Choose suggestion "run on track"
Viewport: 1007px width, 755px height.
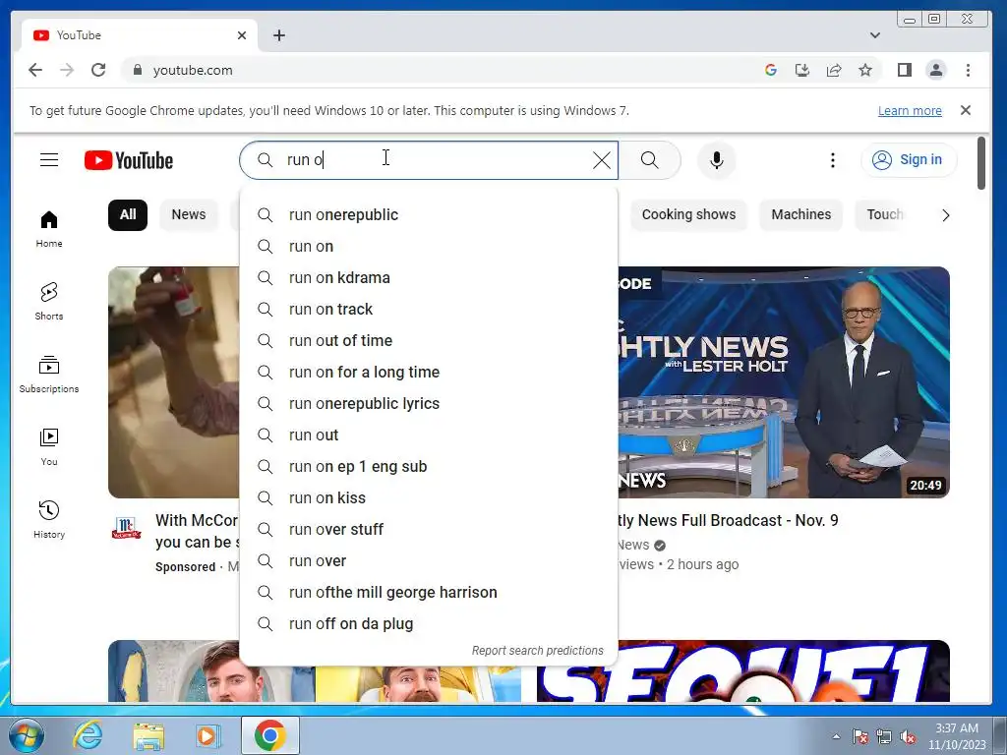429,310
